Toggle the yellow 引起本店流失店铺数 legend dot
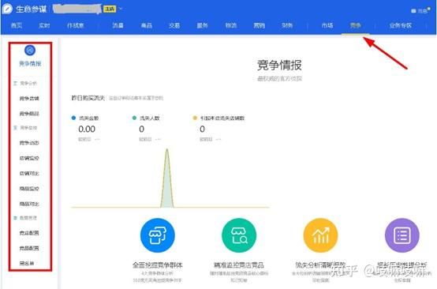This screenshot has height=289, width=437. coord(195,118)
